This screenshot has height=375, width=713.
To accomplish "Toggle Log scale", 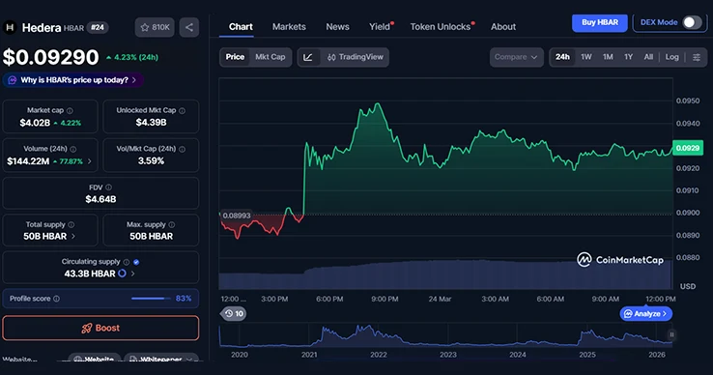I will (671, 57).
